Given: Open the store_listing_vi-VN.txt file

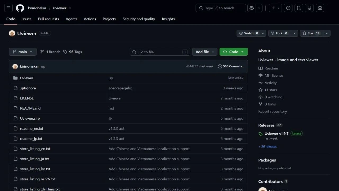Looking at the screenshot, I should [x=38, y=179].
